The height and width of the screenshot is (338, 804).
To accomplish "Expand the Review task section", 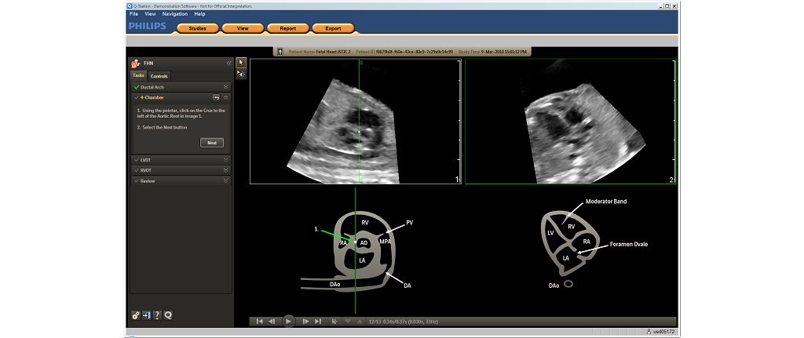I will 225,181.
